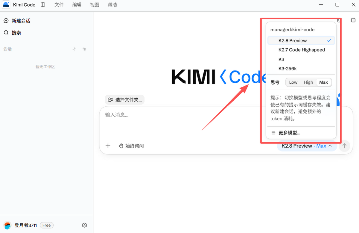Toggle the right side panel icon
Screen dimensions: 359x233
(353, 20)
